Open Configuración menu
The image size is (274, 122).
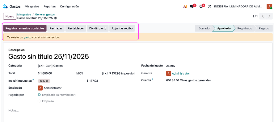(70, 6)
